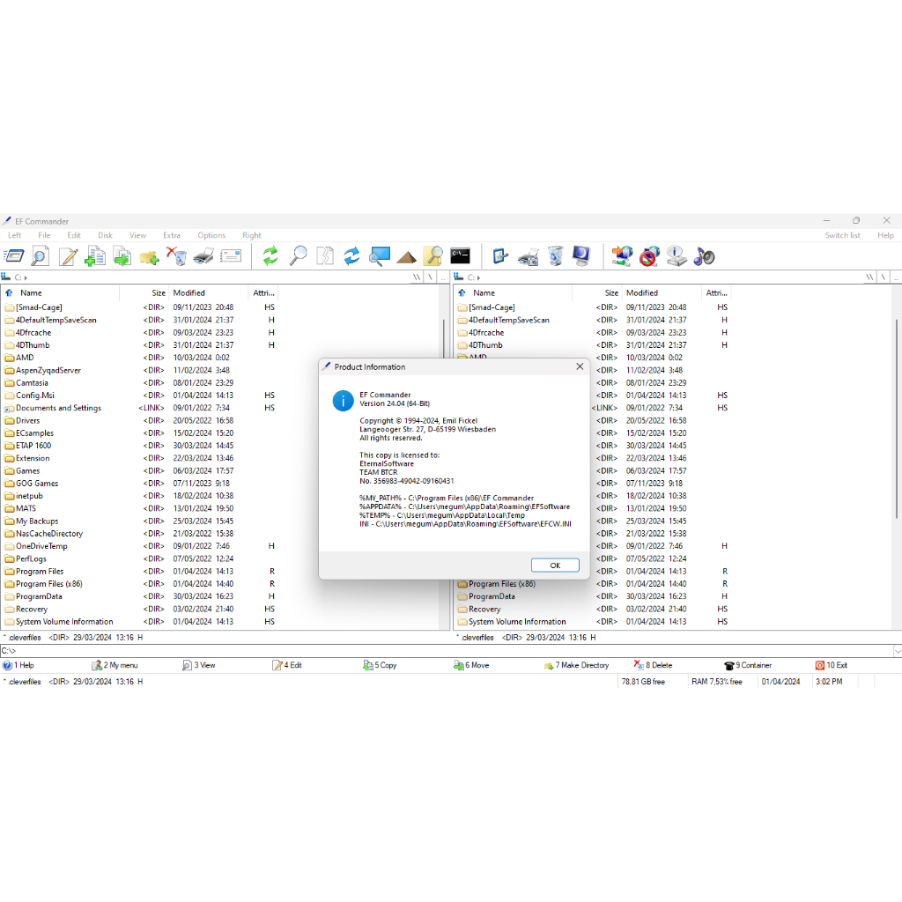Click the blue screen with magnifier icon
Image resolution: width=902 pixels, height=902 pixels.
pyautogui.click(x=380, y=256)
